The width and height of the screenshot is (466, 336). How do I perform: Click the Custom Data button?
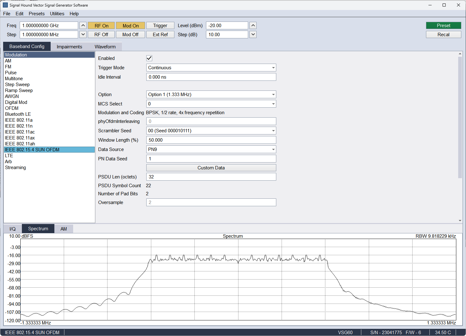(x=211, y=168)
